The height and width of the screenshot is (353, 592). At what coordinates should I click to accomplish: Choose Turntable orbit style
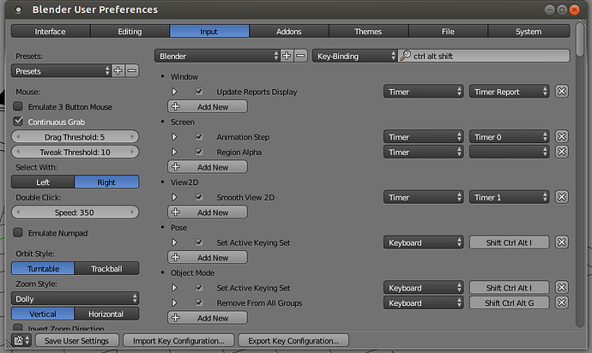tap(43, 268)
